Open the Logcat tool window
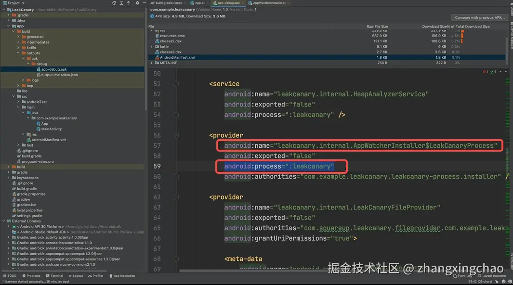This screenshot has width=513, height=285. (76, 276)
